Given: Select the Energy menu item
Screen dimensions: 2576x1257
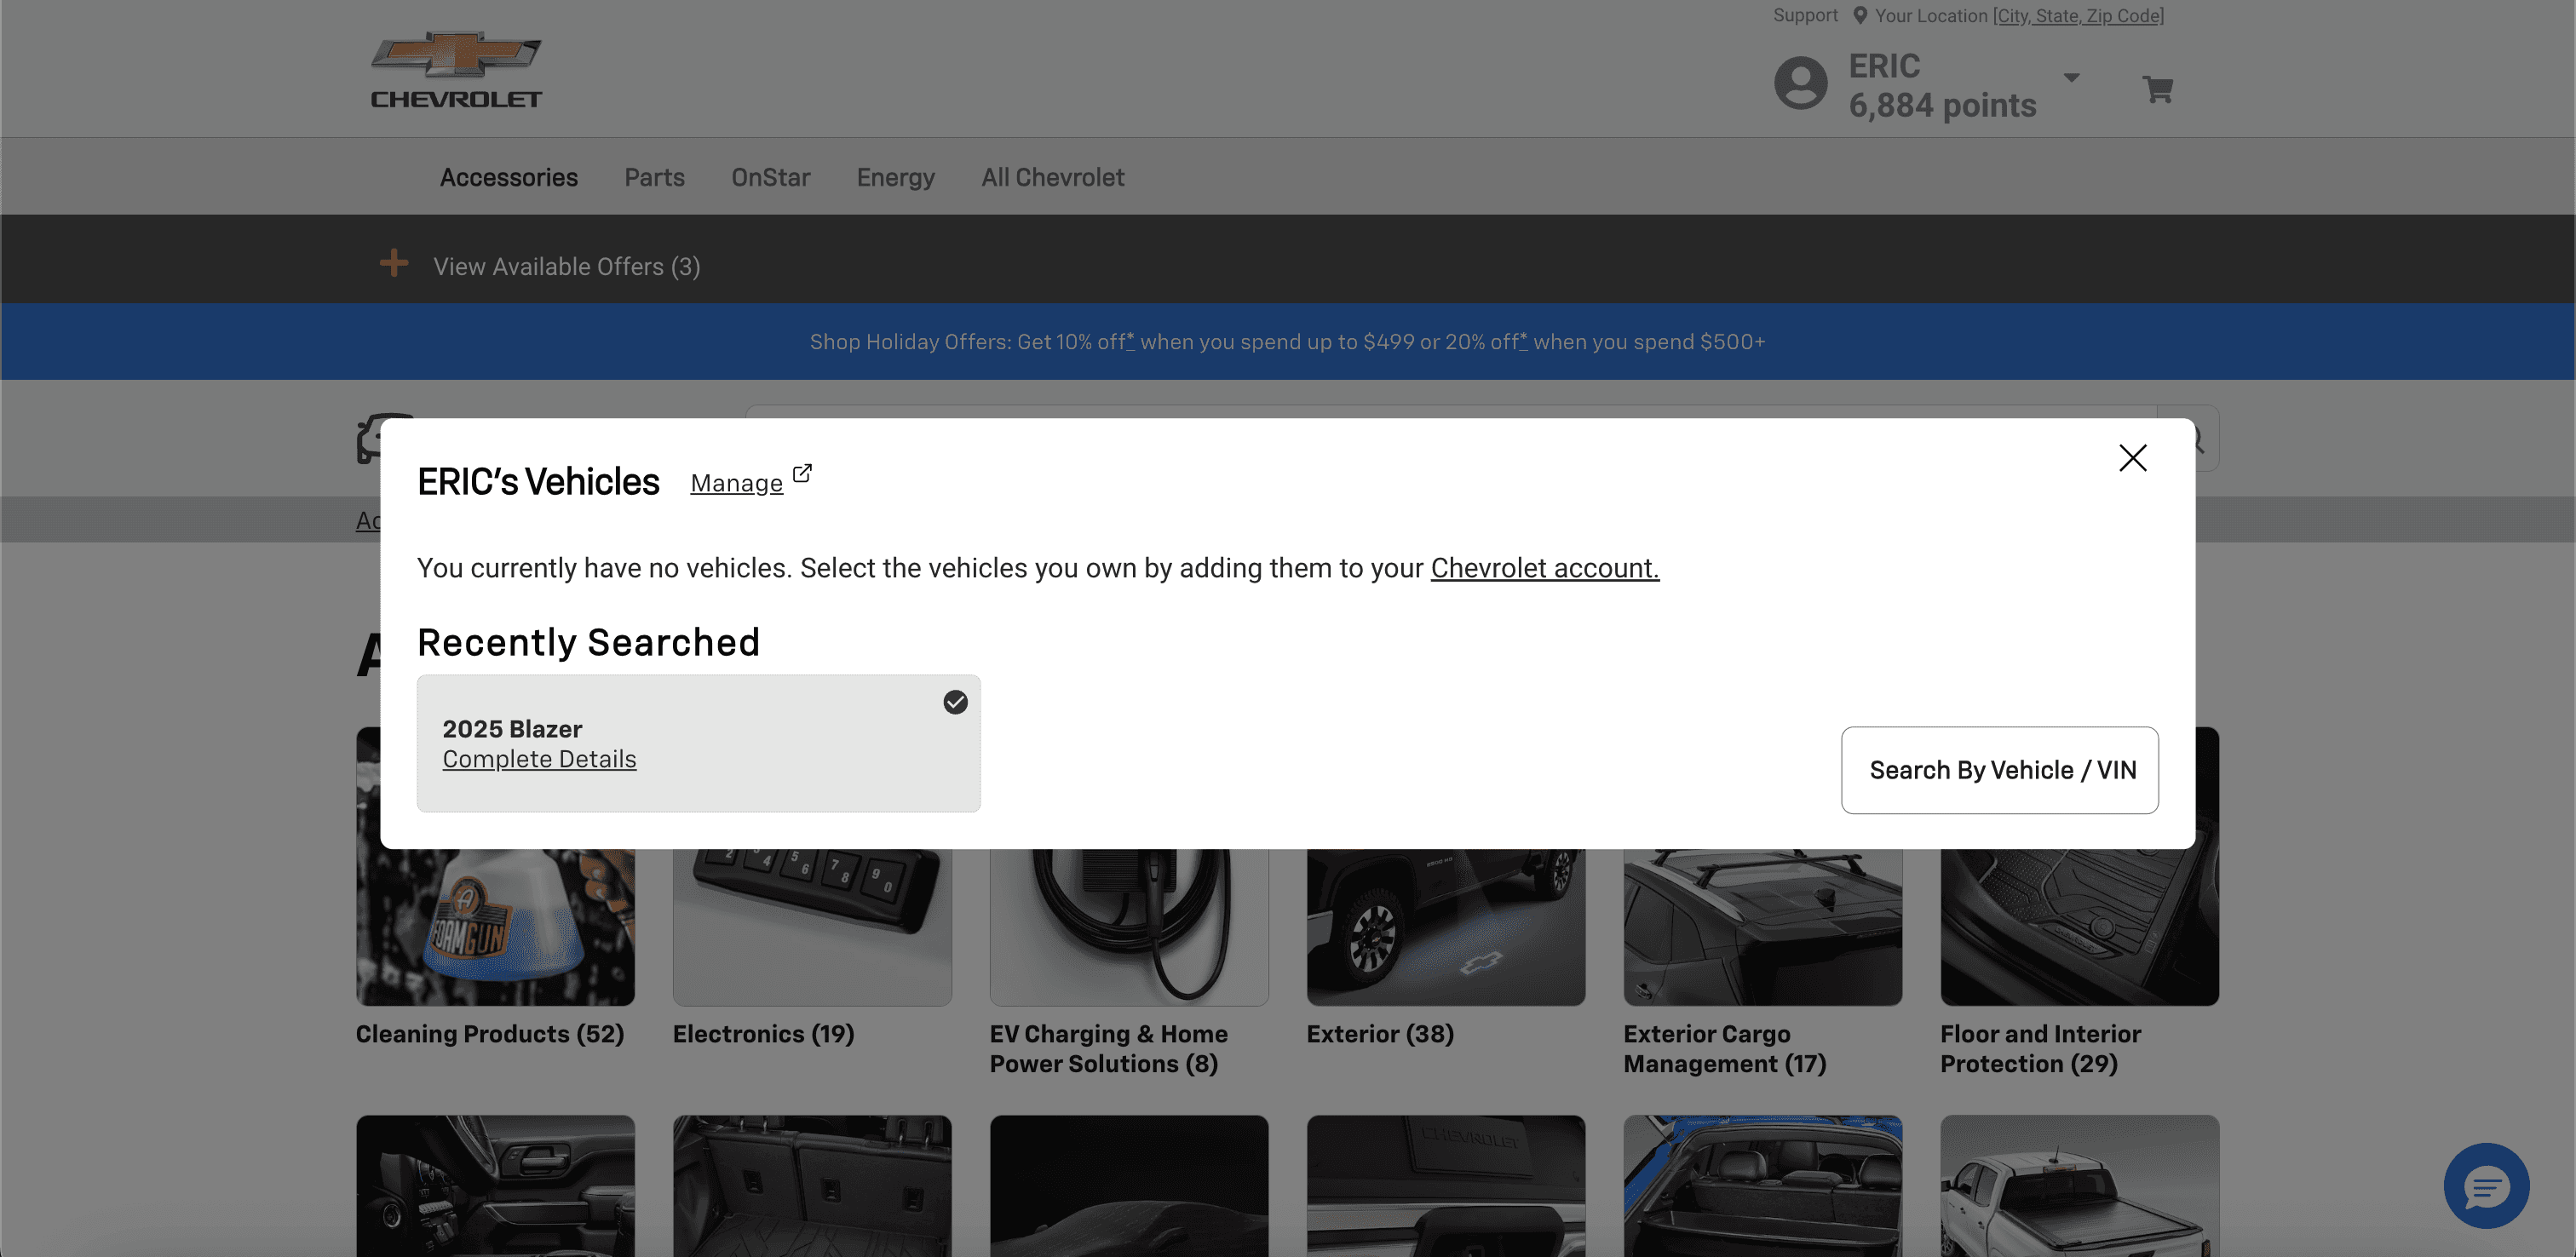Looking at the screenshot, I should [x=895, y=178].
